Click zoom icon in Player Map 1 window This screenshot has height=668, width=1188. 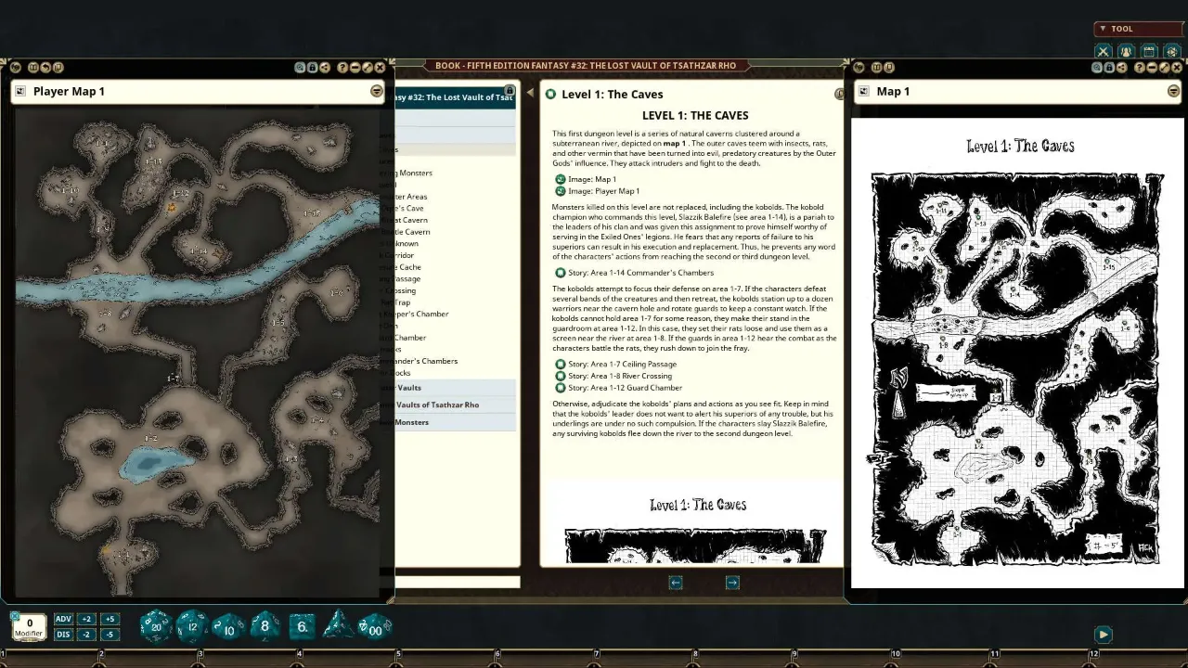click(x=300, y=68)
